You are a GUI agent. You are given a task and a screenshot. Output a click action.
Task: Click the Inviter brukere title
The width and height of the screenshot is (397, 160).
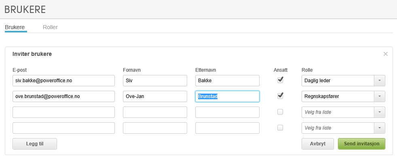[32, 54]
